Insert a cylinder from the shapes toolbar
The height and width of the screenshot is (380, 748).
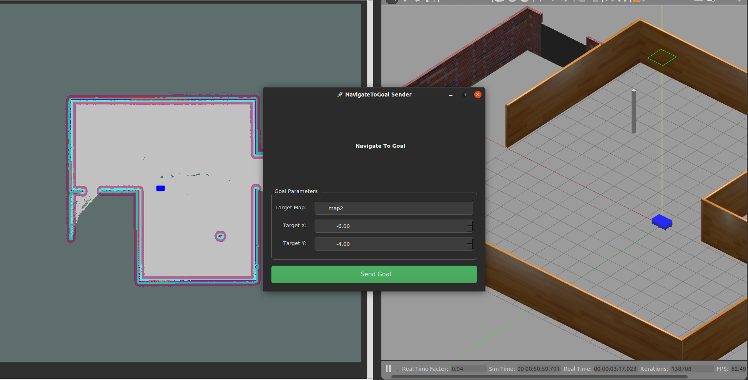point(524,2)
